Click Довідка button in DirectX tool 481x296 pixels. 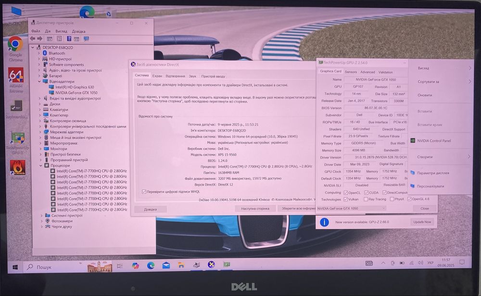tap(150, 210)
